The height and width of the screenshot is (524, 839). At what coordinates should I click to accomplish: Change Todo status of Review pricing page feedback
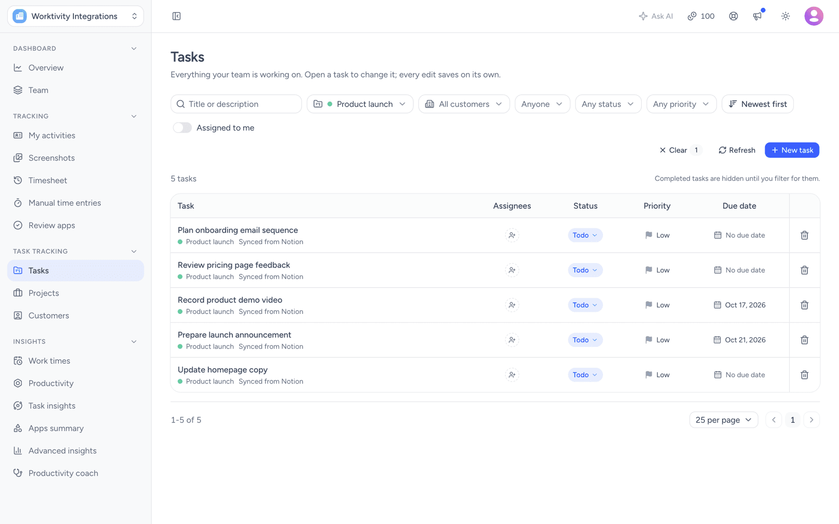coord(585,270)
